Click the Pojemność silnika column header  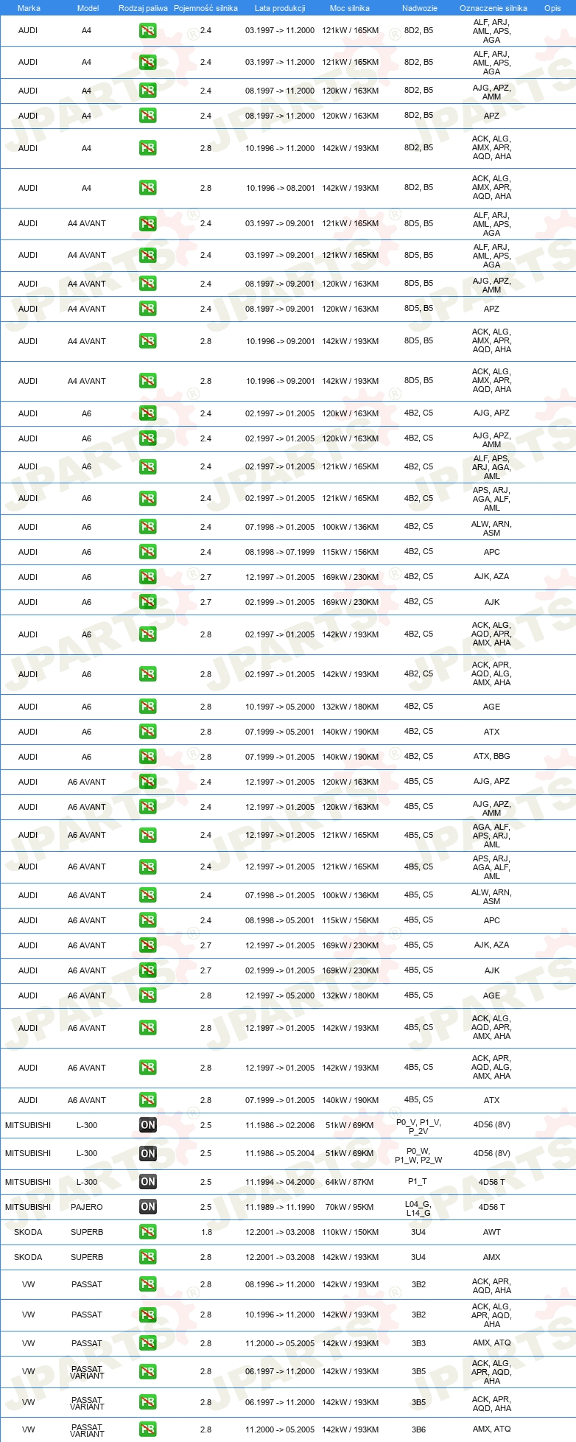pyautogui.click(x=206, y=8)
